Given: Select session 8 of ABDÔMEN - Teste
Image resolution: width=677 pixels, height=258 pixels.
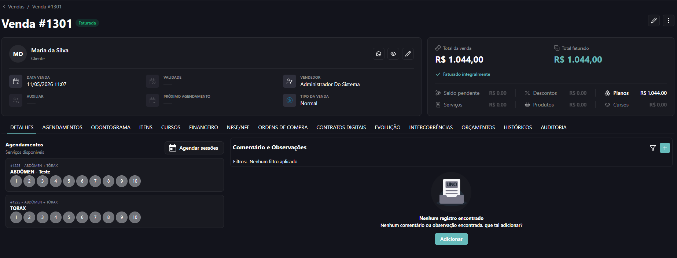Looking at the screenshot, I should pos(108,181).
